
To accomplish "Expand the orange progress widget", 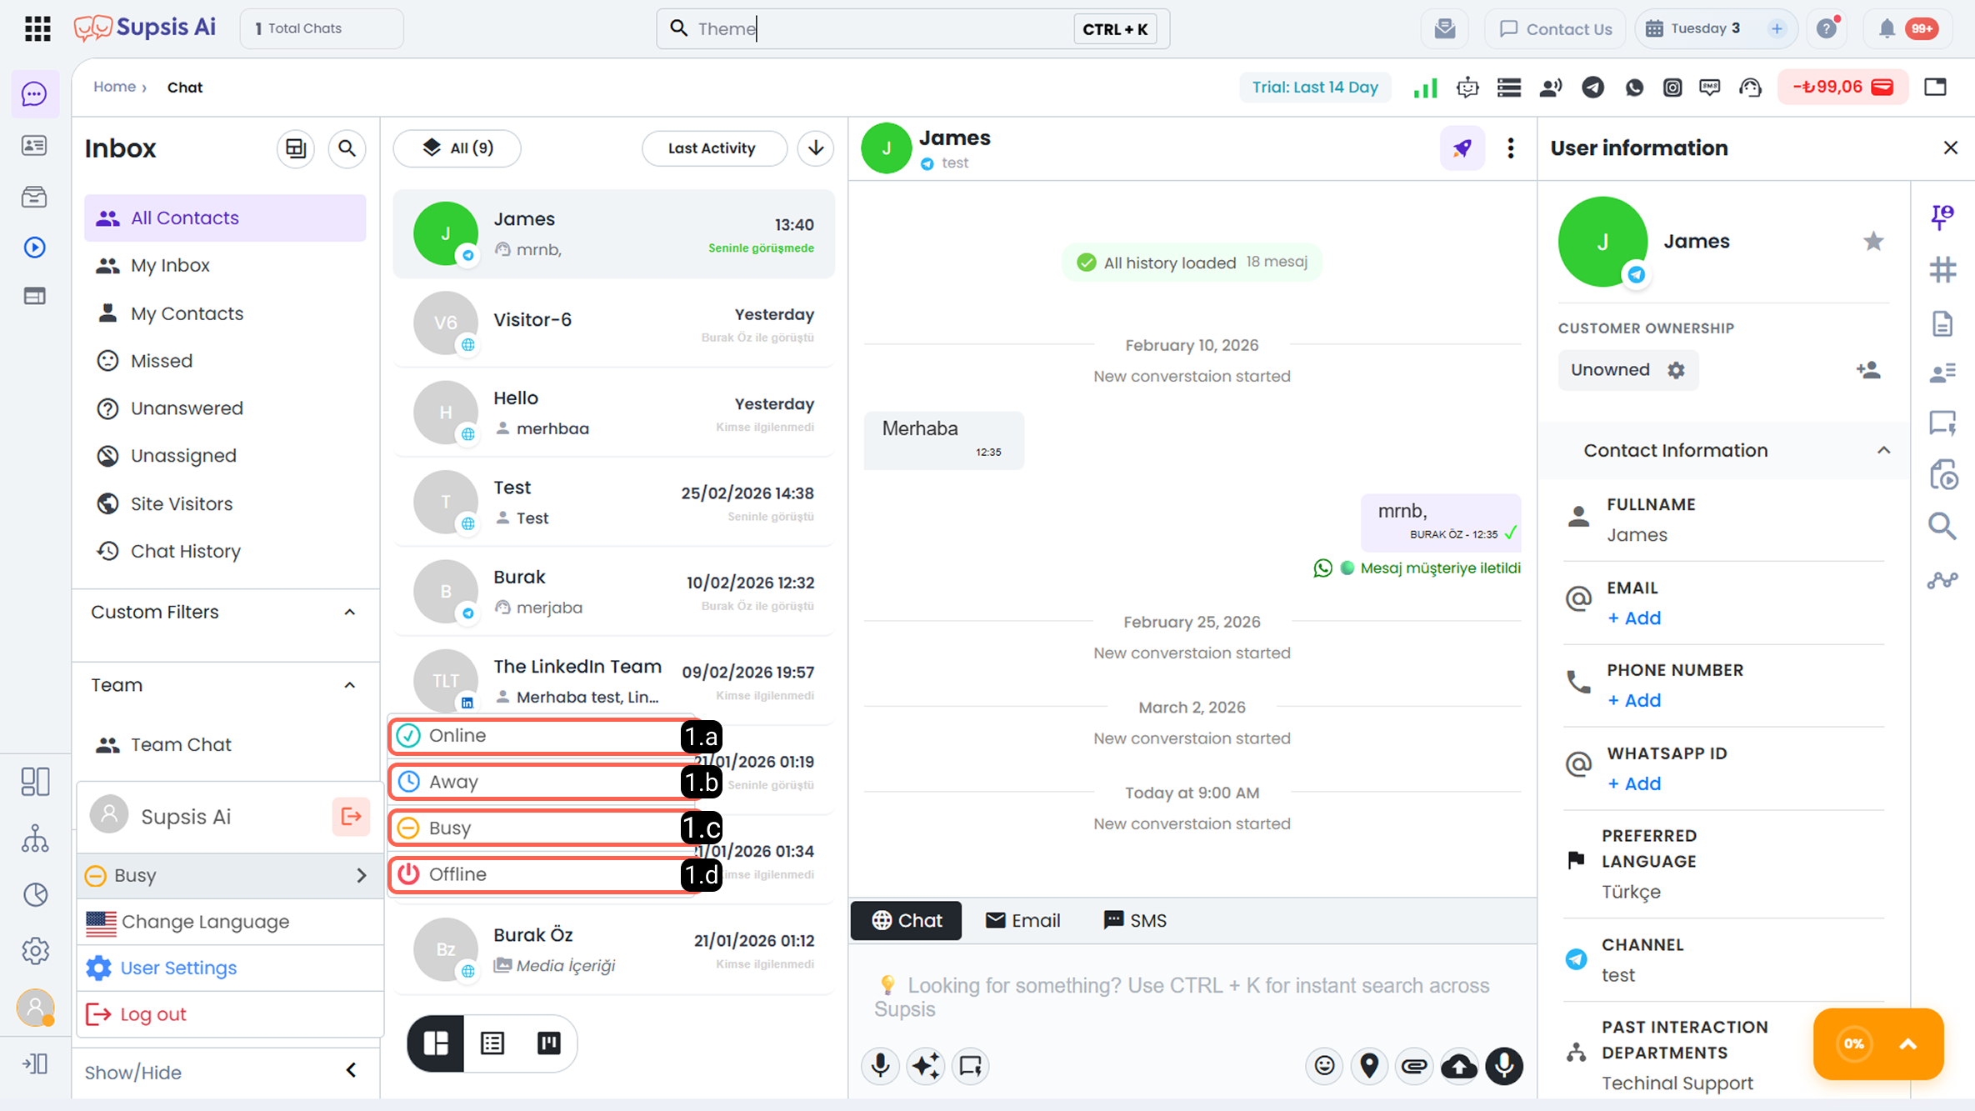I will [x=1907, y=1044].
